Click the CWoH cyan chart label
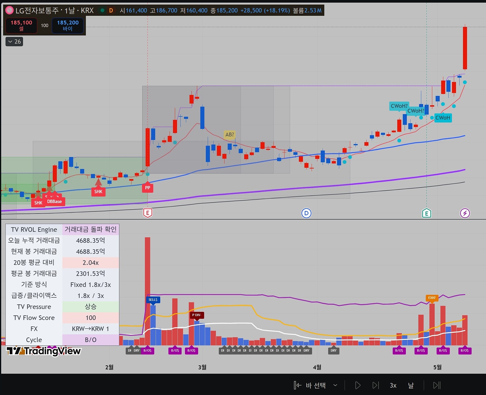The width and height of the screenshot is (486, 395). [x=443, y=118]
